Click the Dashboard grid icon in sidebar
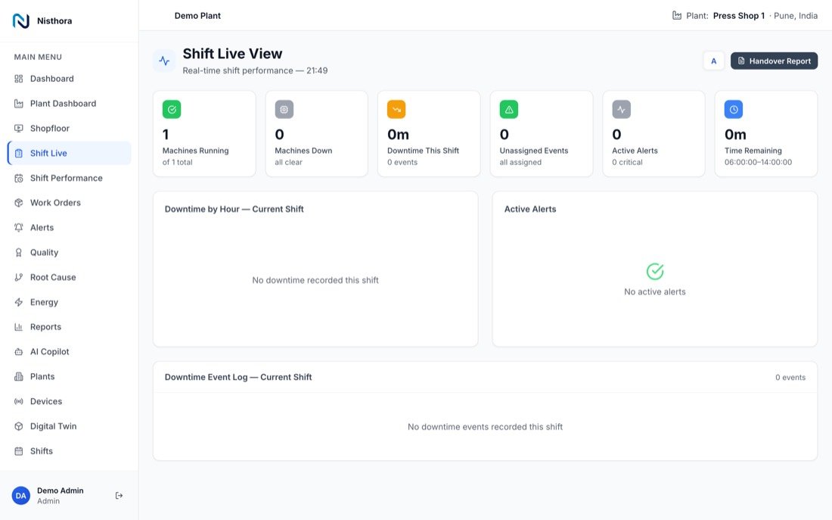This screenshot has width=832, height=520. pyautogui.click(x=19, y=79)
